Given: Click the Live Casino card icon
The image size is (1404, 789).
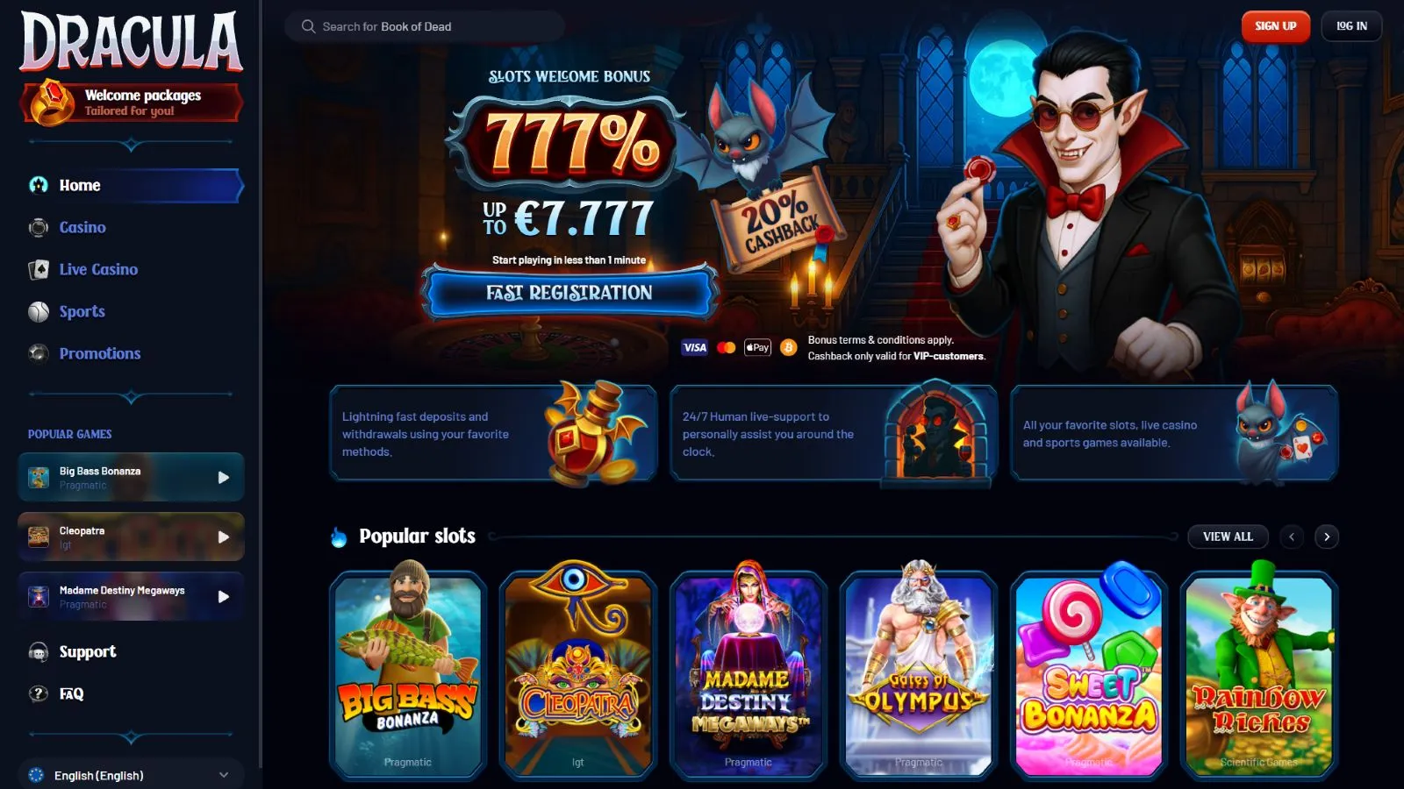Looking at the screenshot, I should (x=39, y=270).
